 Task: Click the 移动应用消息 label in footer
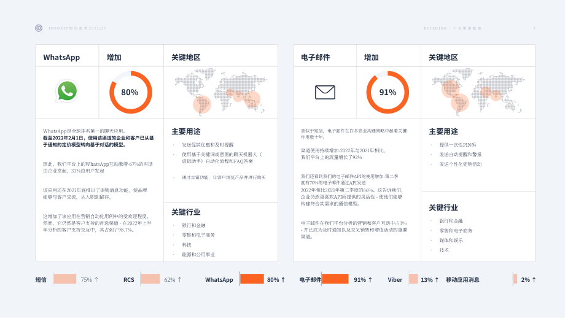(x=462, y=280)
